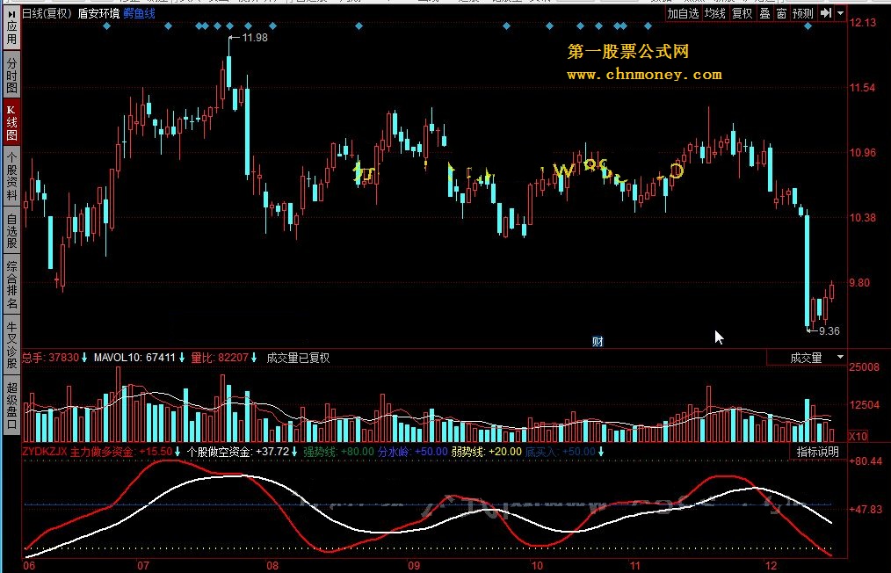This screenshot has height=573, width=891.
Task: Click the 总手: 37830 value
Action: 50,358
